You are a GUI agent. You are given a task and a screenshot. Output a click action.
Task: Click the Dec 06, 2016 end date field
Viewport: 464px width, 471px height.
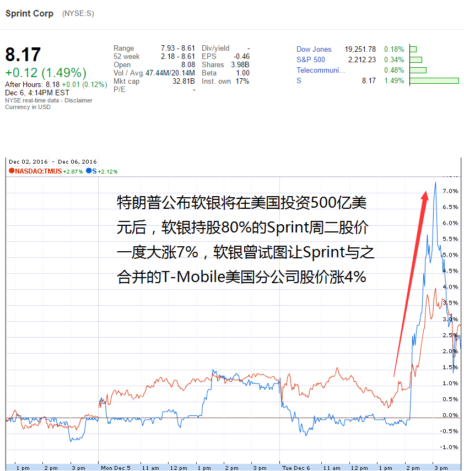(77, 161)
